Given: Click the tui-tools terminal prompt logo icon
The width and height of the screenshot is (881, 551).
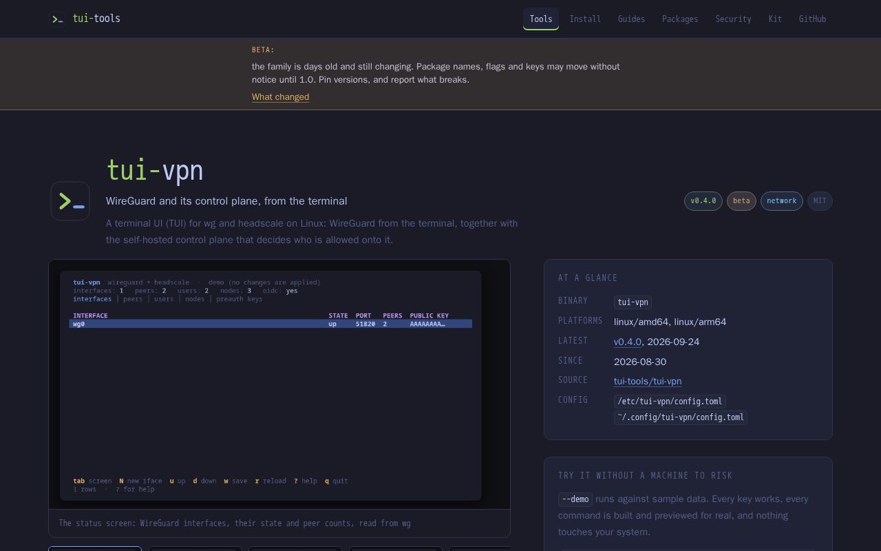Looking at the screenshot, I should [x=58, y=19].
